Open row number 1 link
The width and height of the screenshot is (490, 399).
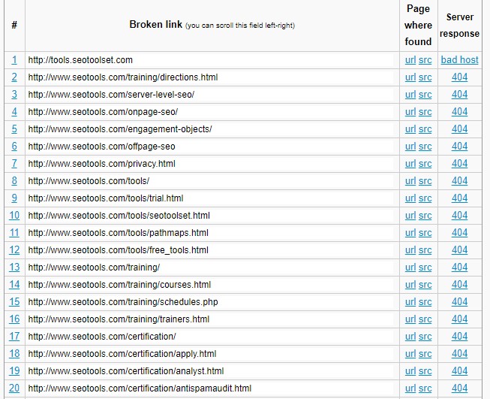pyautogui.click(x=14, y=60)
